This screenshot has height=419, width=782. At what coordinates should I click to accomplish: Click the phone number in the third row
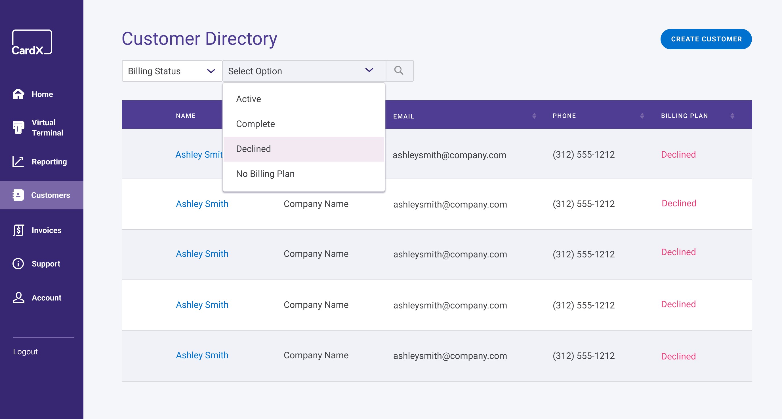(x=583, y=254)
